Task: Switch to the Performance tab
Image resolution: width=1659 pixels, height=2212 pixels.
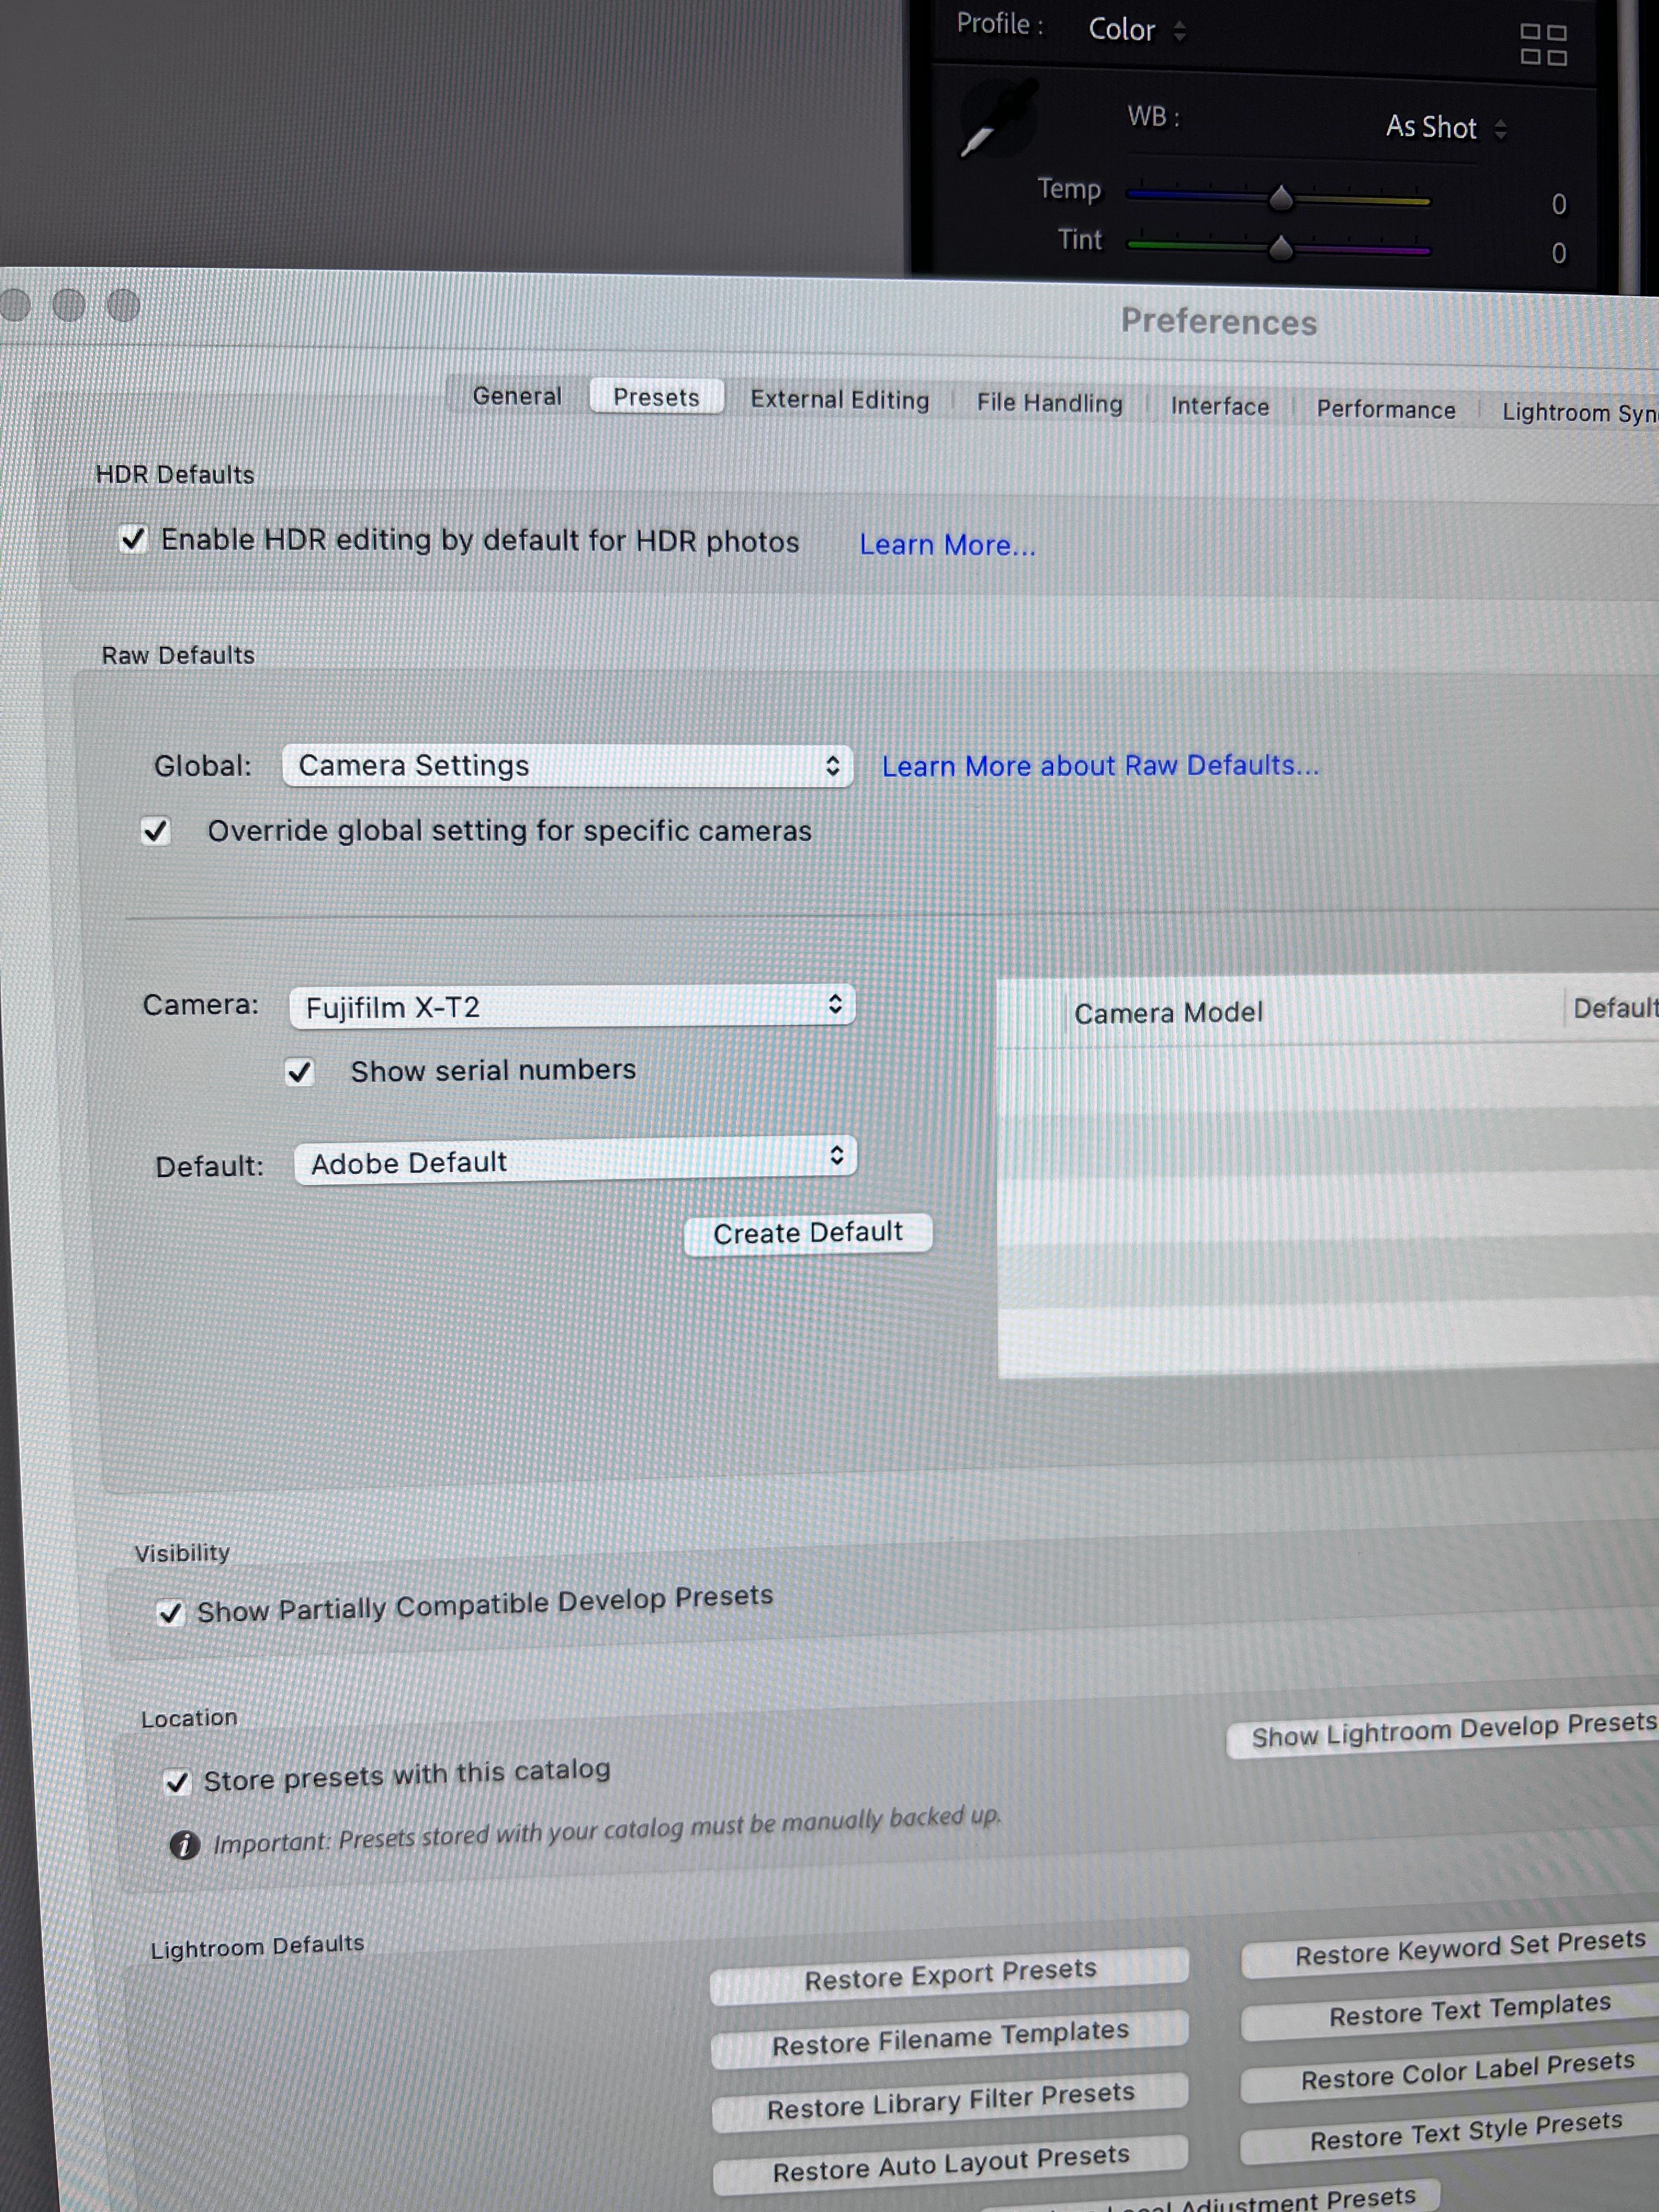Action: [x=1385, y=409]
